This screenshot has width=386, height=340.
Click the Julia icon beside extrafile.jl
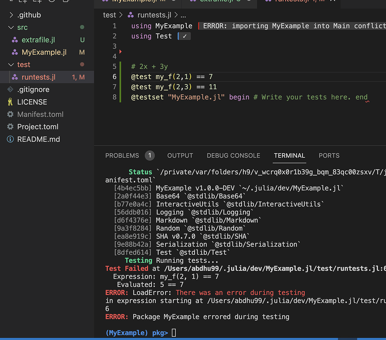point(15,40)
